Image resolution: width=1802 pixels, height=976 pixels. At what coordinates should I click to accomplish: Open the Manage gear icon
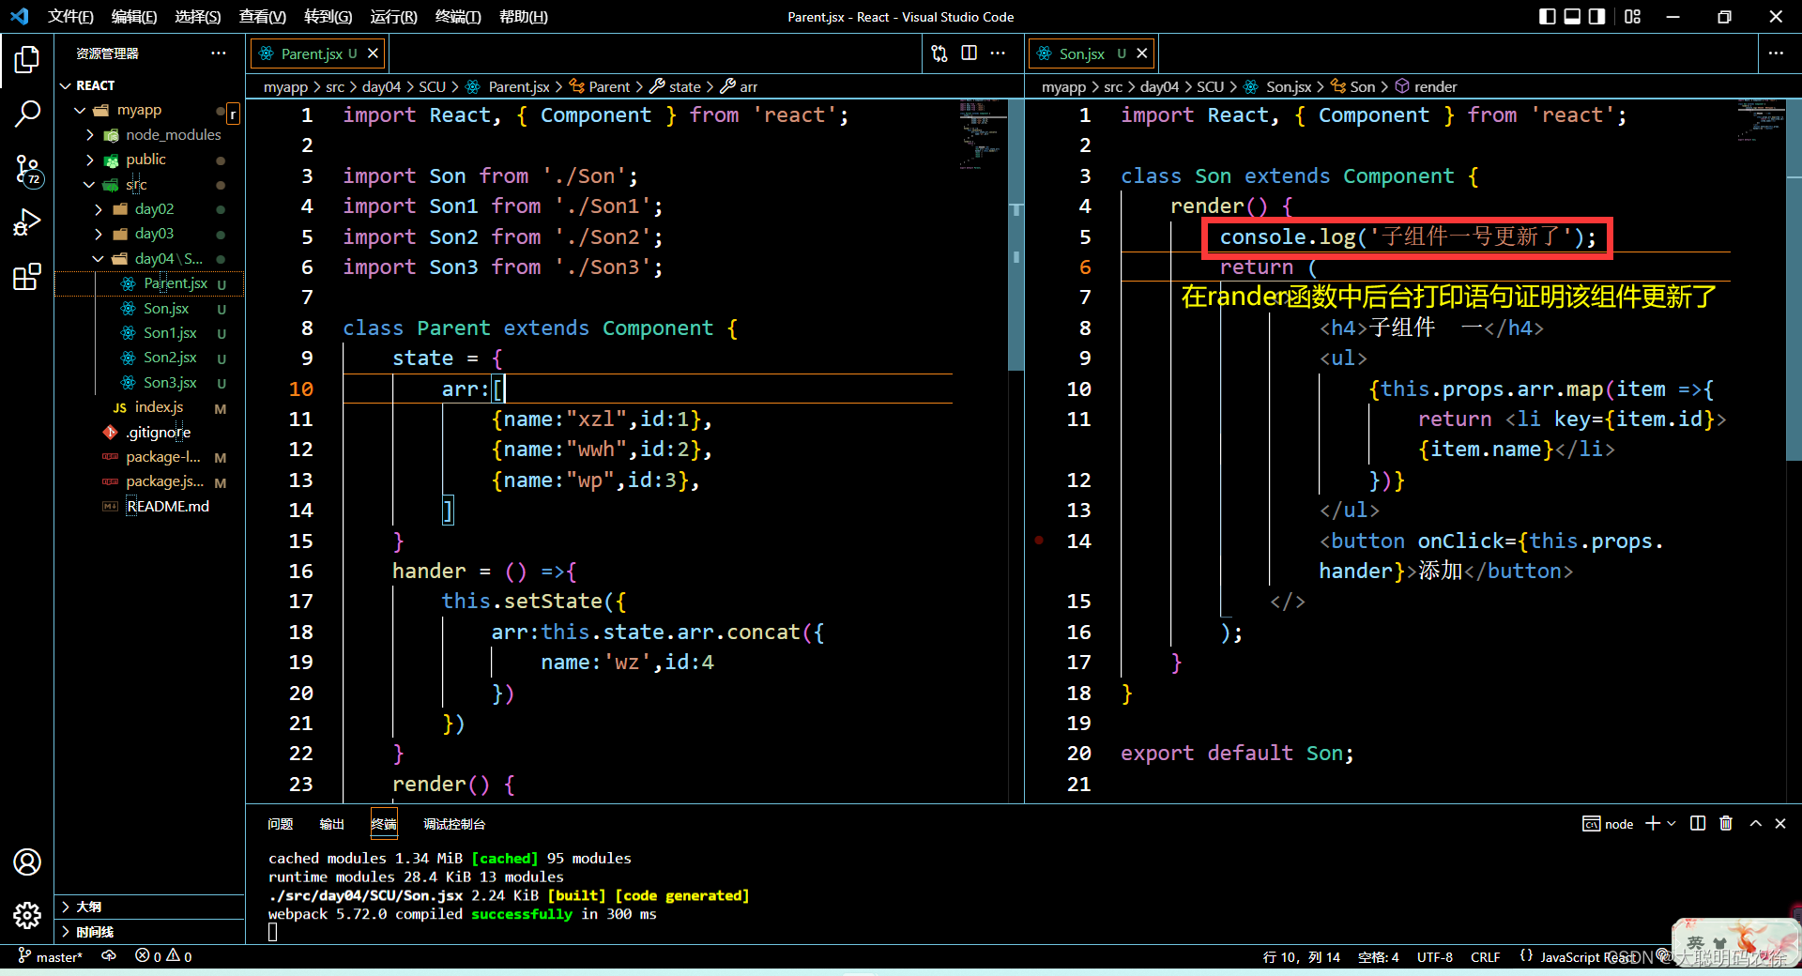pos(27,915)
